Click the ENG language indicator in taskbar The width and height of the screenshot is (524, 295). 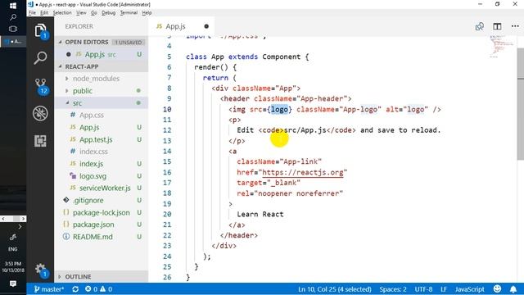pyautogui.click(x=13, y=249)
